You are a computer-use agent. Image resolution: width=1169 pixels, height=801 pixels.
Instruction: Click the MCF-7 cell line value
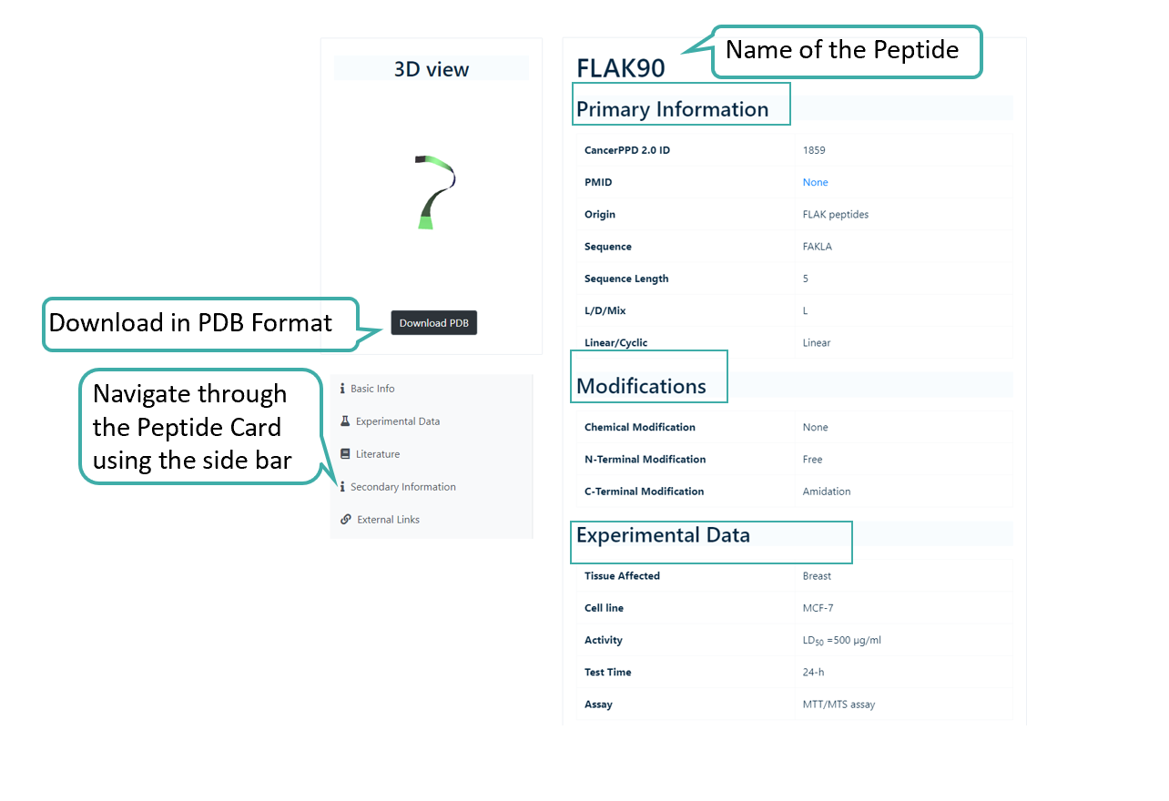pyautogui.click(x=818, y=608)
